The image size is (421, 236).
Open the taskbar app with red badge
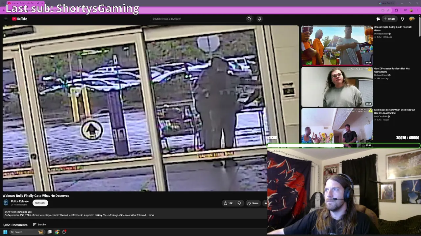tap(64, 232)
